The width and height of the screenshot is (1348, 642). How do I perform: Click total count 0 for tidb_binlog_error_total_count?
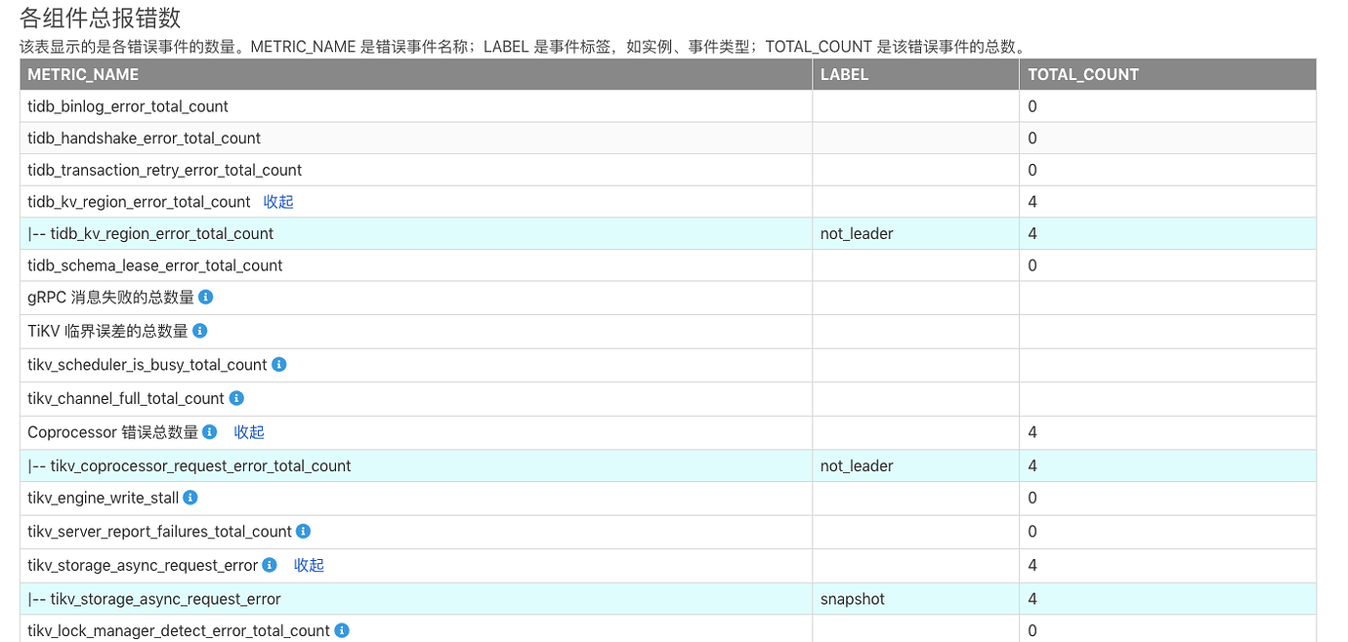pyautogui.click(x=1032, y=106)
